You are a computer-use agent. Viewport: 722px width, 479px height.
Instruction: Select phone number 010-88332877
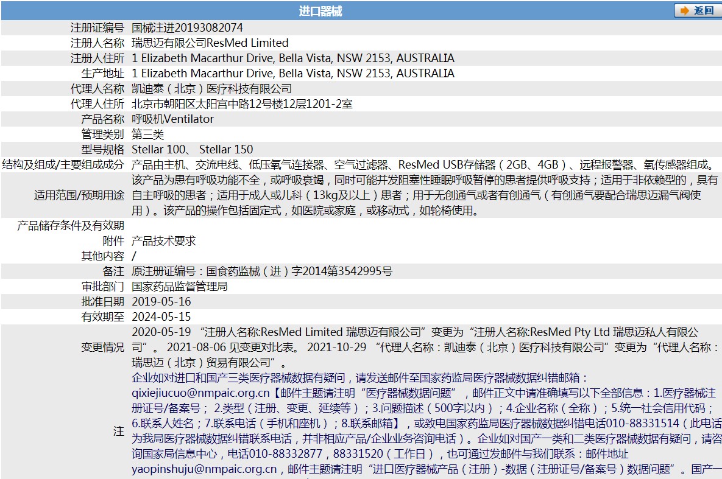pyautogui.click(x=286, y=453)
